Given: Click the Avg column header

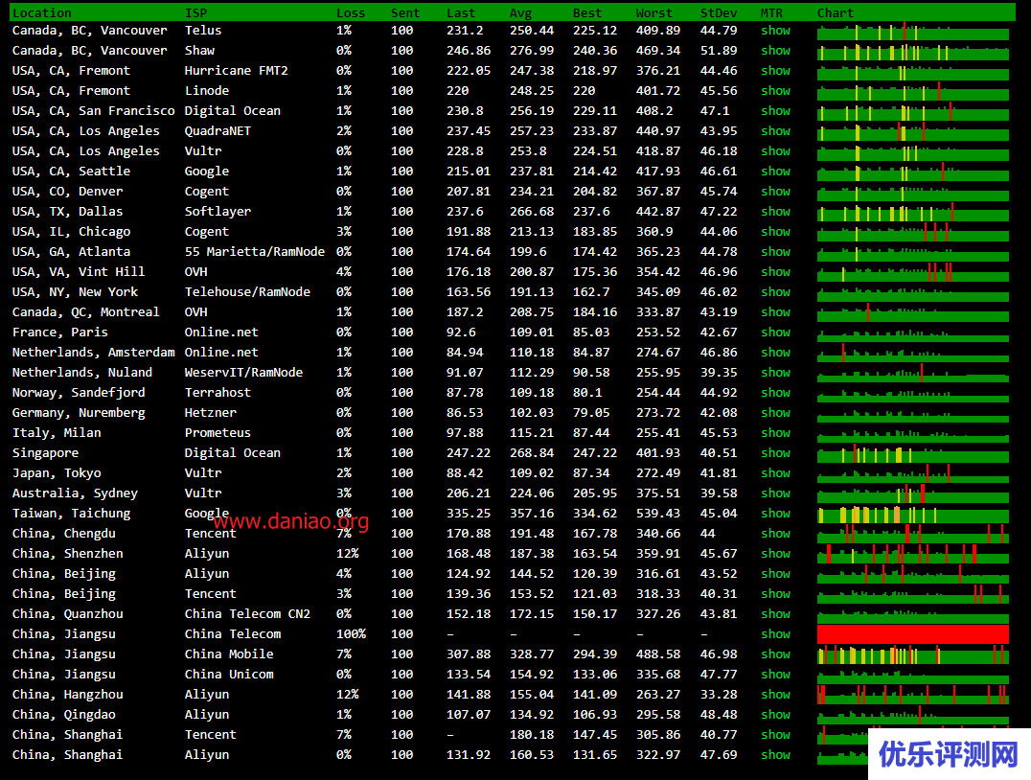Looking at the screenshot, I should click(520, 13).
